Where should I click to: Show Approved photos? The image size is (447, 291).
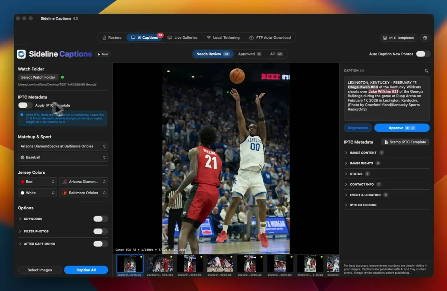[250, 54]
